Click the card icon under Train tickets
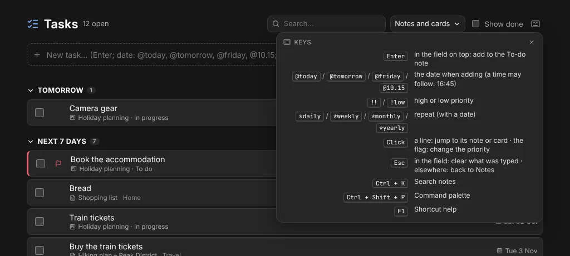 [73, 227]
